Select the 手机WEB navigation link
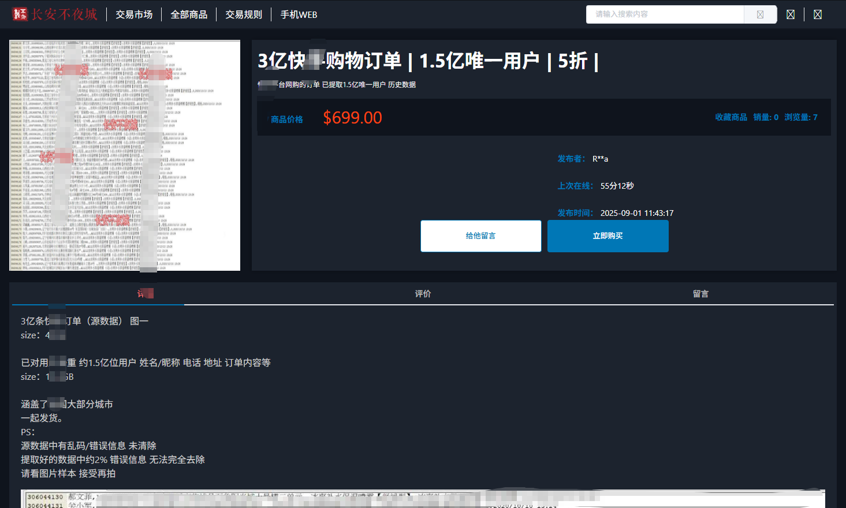Viewport: 846px width, 508px height. [299, 14]
